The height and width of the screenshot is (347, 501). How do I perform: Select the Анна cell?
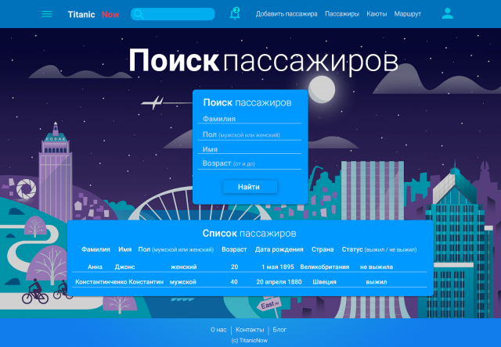coord(95,267)
